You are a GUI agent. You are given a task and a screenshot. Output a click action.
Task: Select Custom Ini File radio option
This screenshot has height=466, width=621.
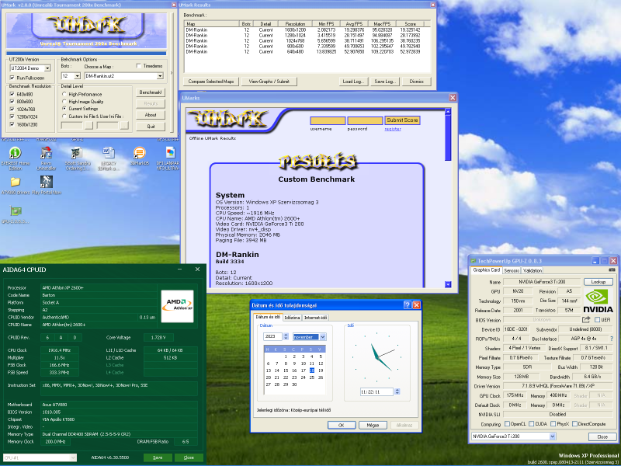click(x=64, y=116)
